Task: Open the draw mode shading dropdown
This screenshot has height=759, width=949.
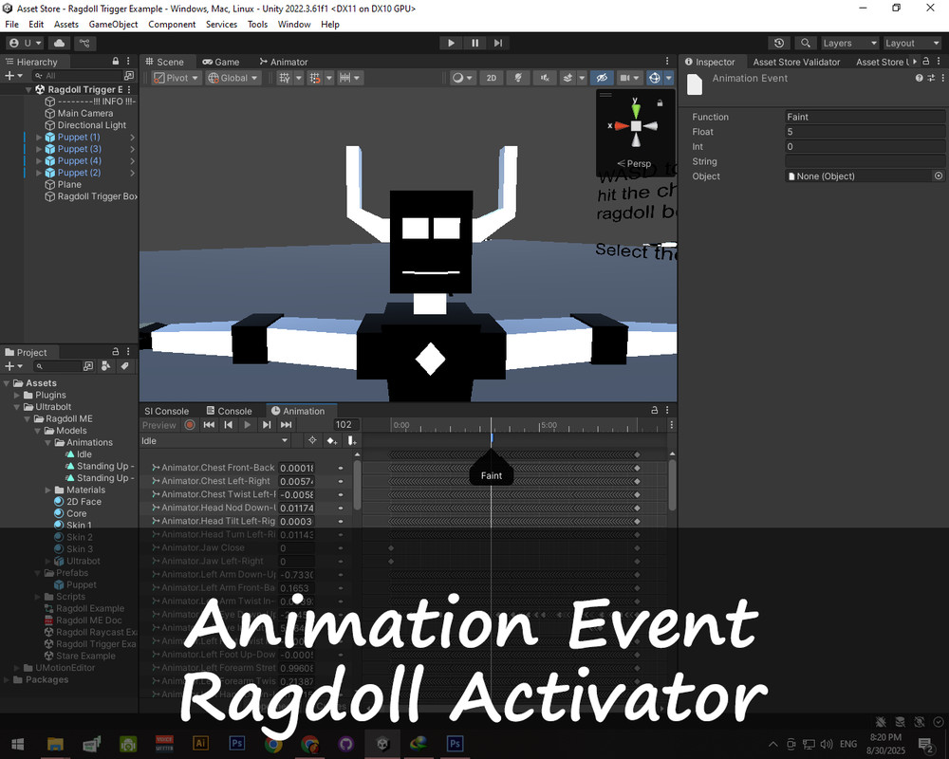Action: click(x=463, y=78)
